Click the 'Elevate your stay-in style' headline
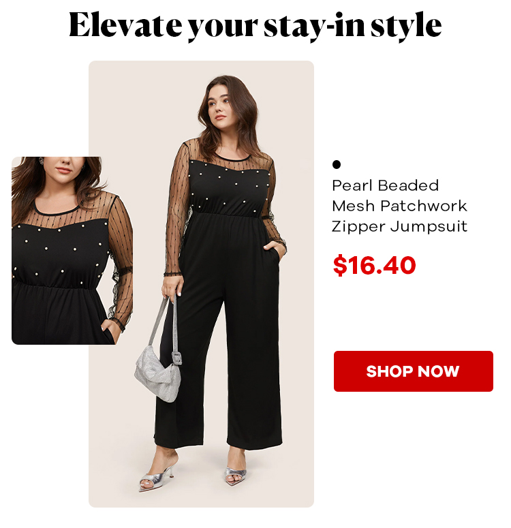 pyautogui.click(x=255, y=26)
